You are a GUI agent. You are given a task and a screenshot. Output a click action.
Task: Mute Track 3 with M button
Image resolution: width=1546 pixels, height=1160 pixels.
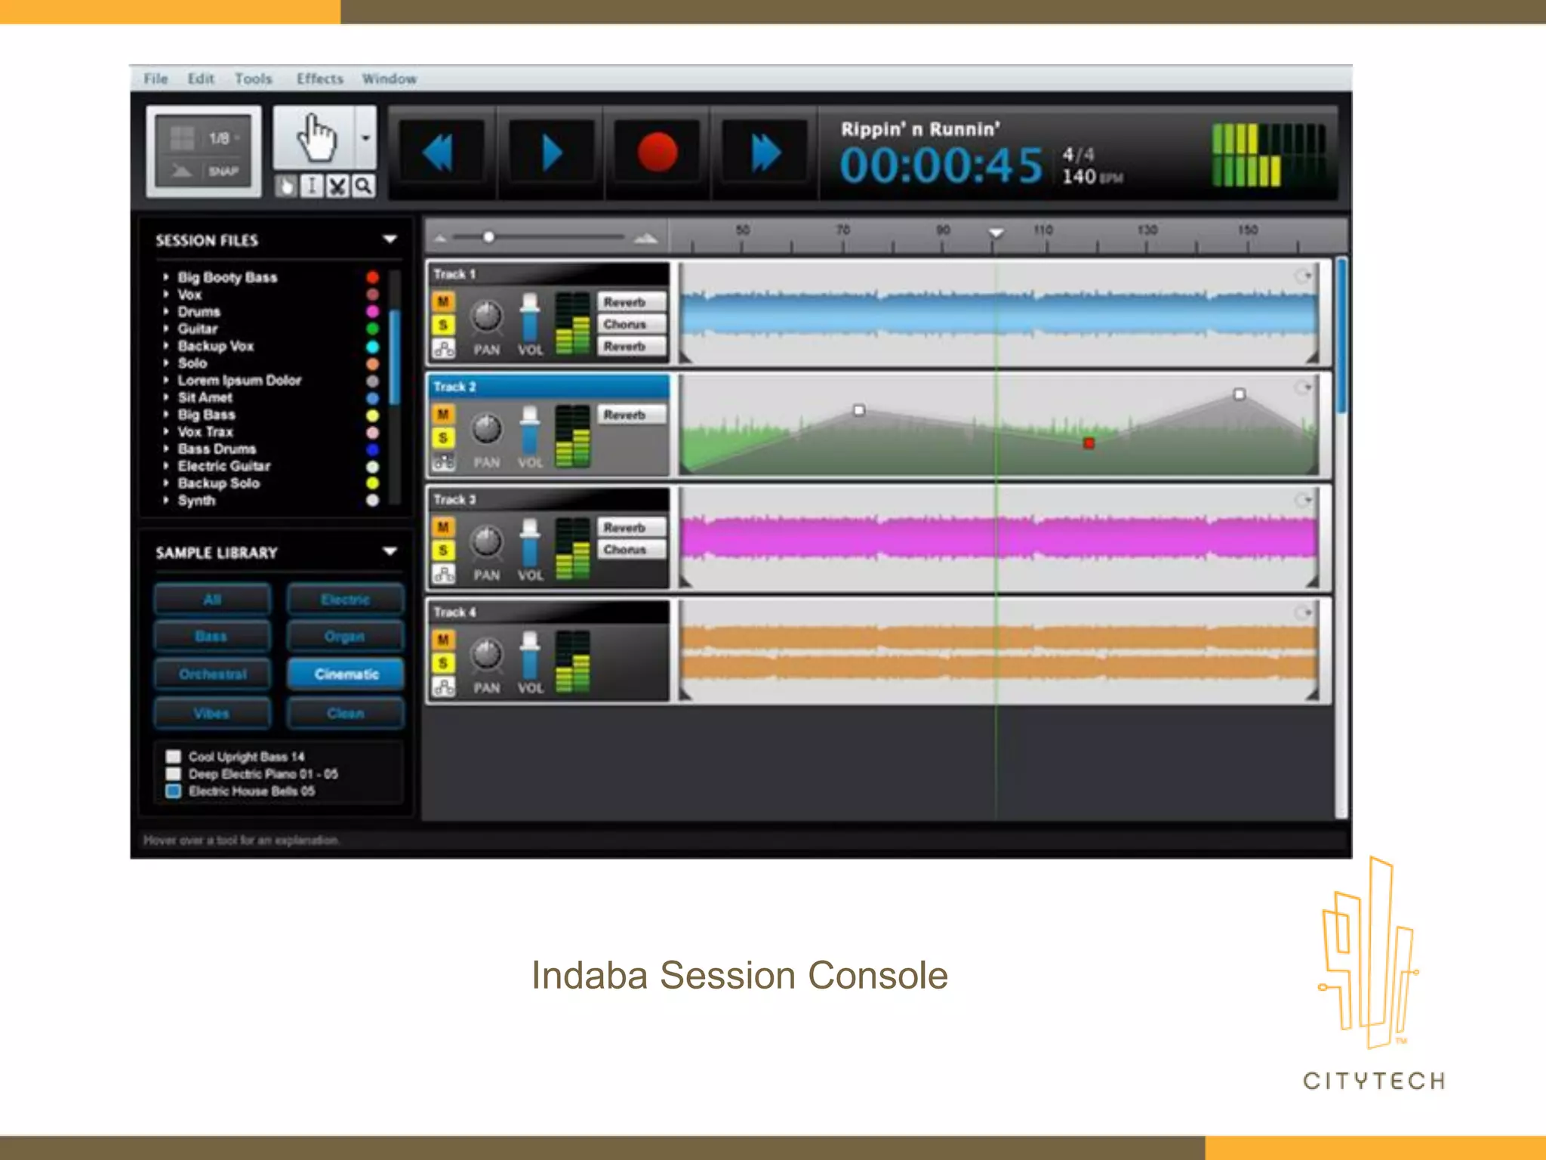(x=443, y=527)
